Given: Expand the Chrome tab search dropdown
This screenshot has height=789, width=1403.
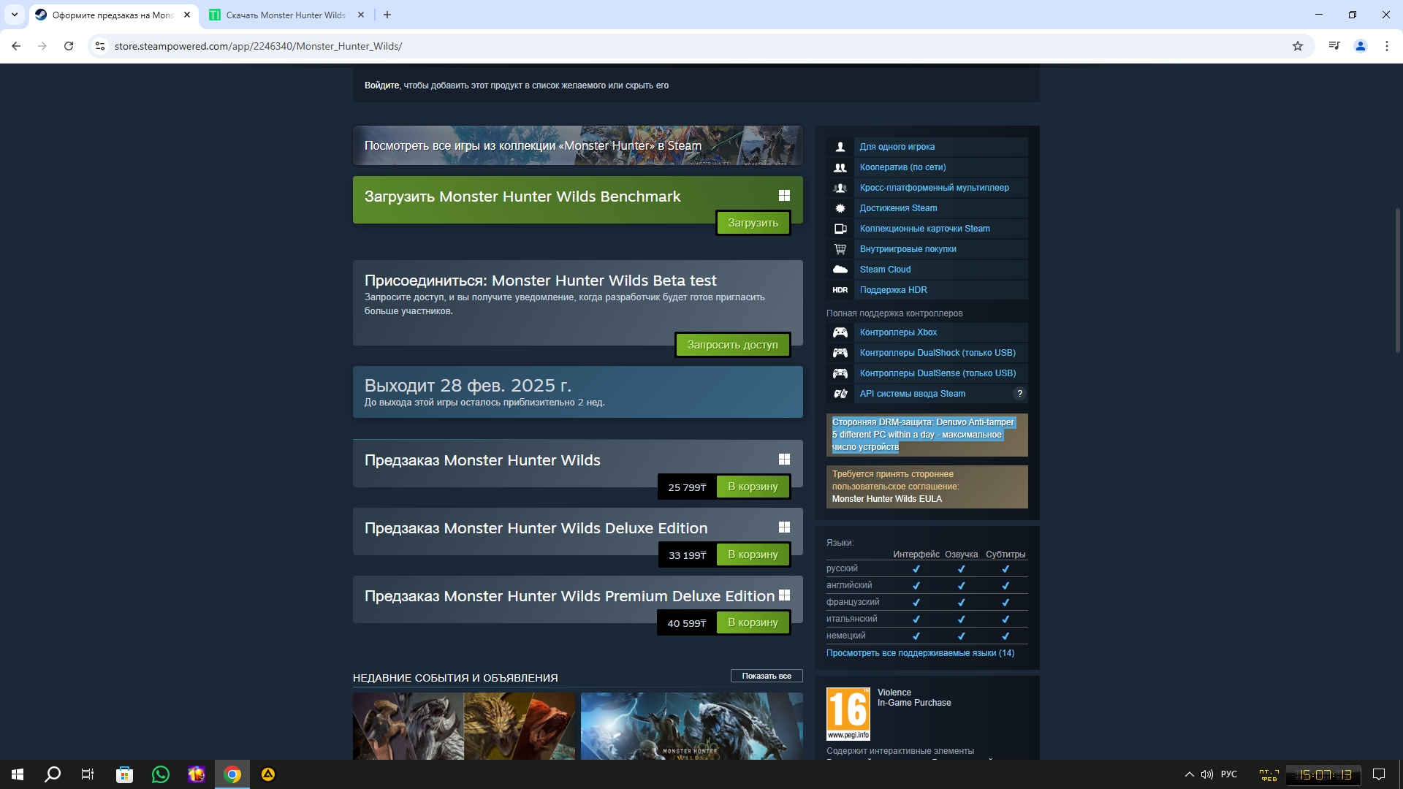Looking at the screenshot, I should [x=15, y=15].
